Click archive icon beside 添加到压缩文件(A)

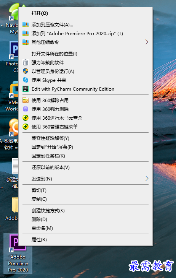point(26,24)
